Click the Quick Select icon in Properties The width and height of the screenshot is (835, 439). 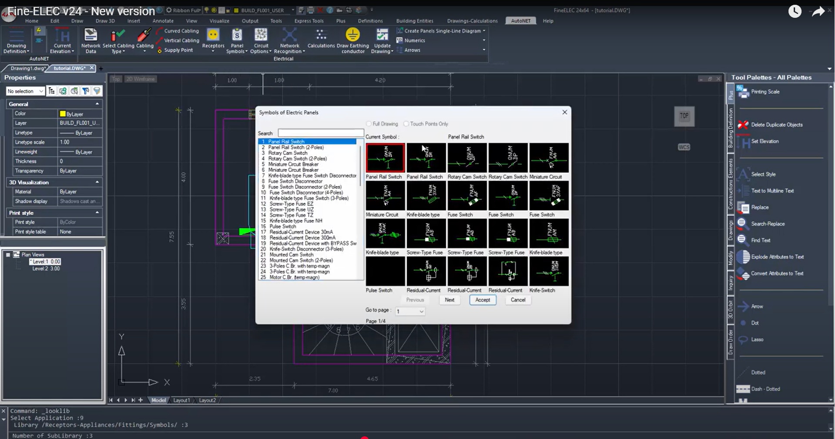[86, 91]
